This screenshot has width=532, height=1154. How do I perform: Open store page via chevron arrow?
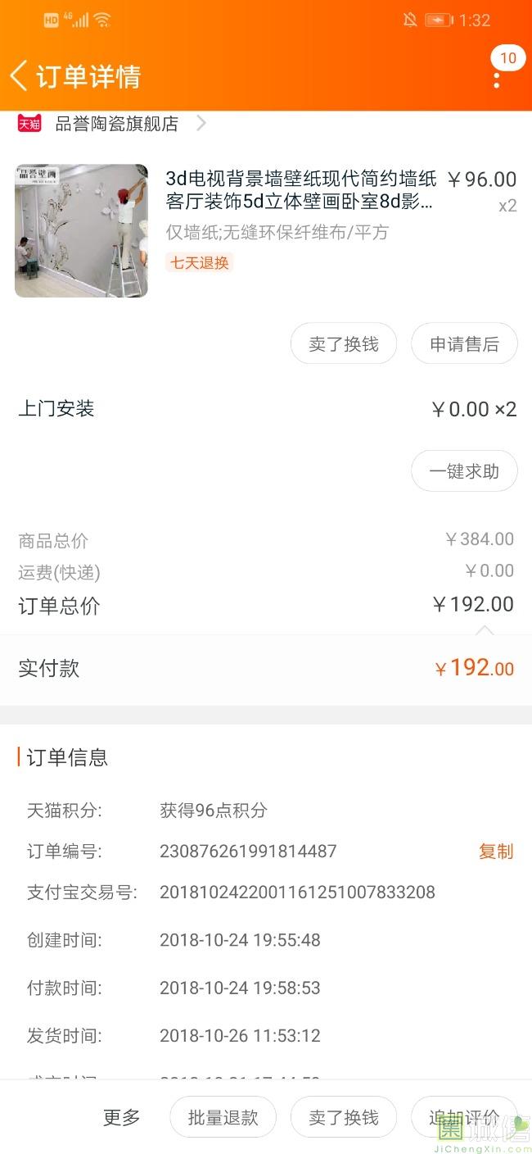coord(201,124)
